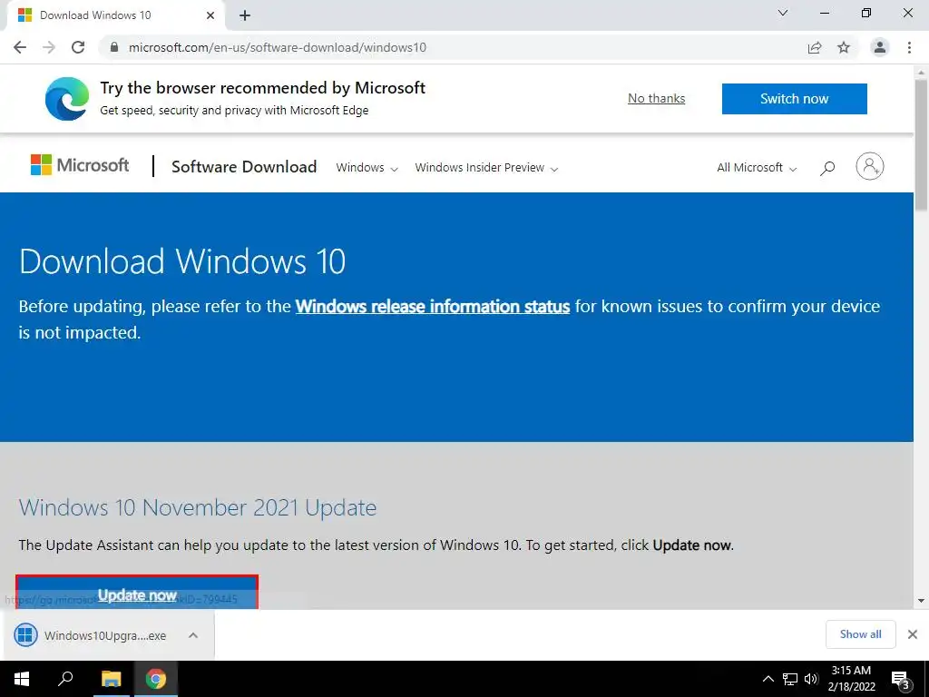Screen dimensions: 929x697
Task: Click the address bar URL
Action: coord(278,47)
